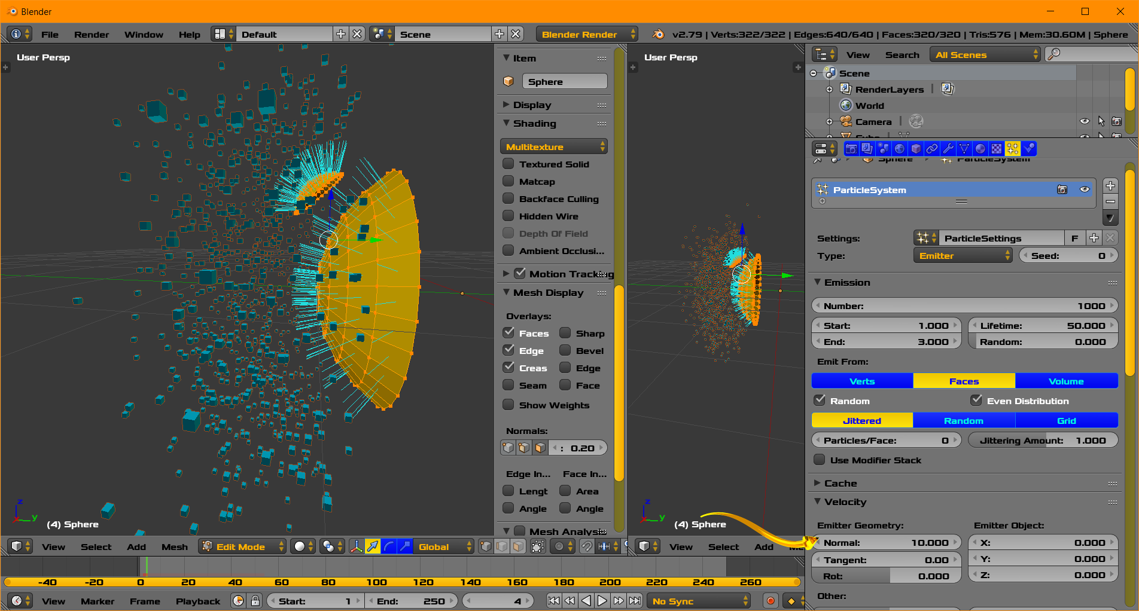The width and height of the screenshot is (1139, 611).
Task: Open the Render Layers properties tab
Action: (867, 149)
